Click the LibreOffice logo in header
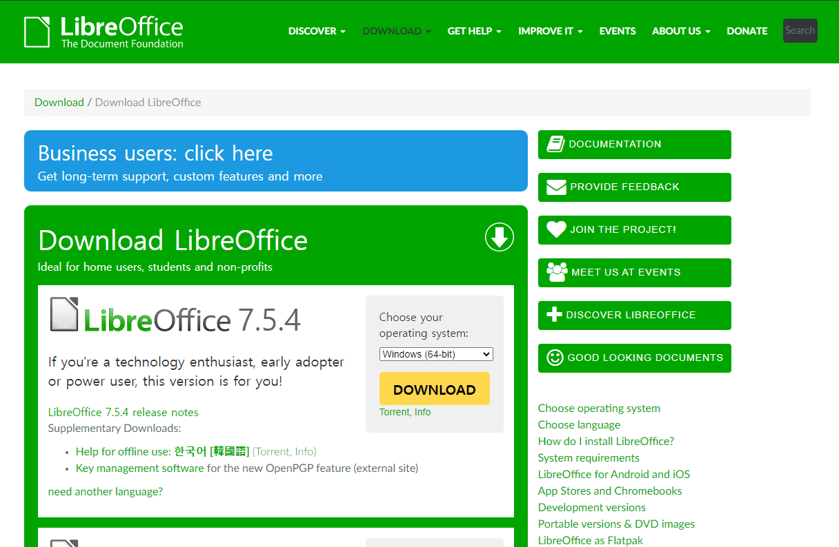The width and height of the screenshot is (839, 547). tap(103, 32)
